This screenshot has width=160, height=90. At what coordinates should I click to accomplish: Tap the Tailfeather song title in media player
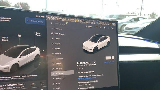13,85
